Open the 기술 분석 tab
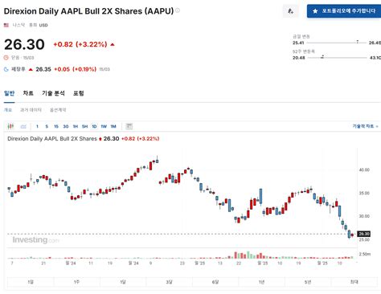The width and height of the screenshot is (381, 294). click(53, 93)
